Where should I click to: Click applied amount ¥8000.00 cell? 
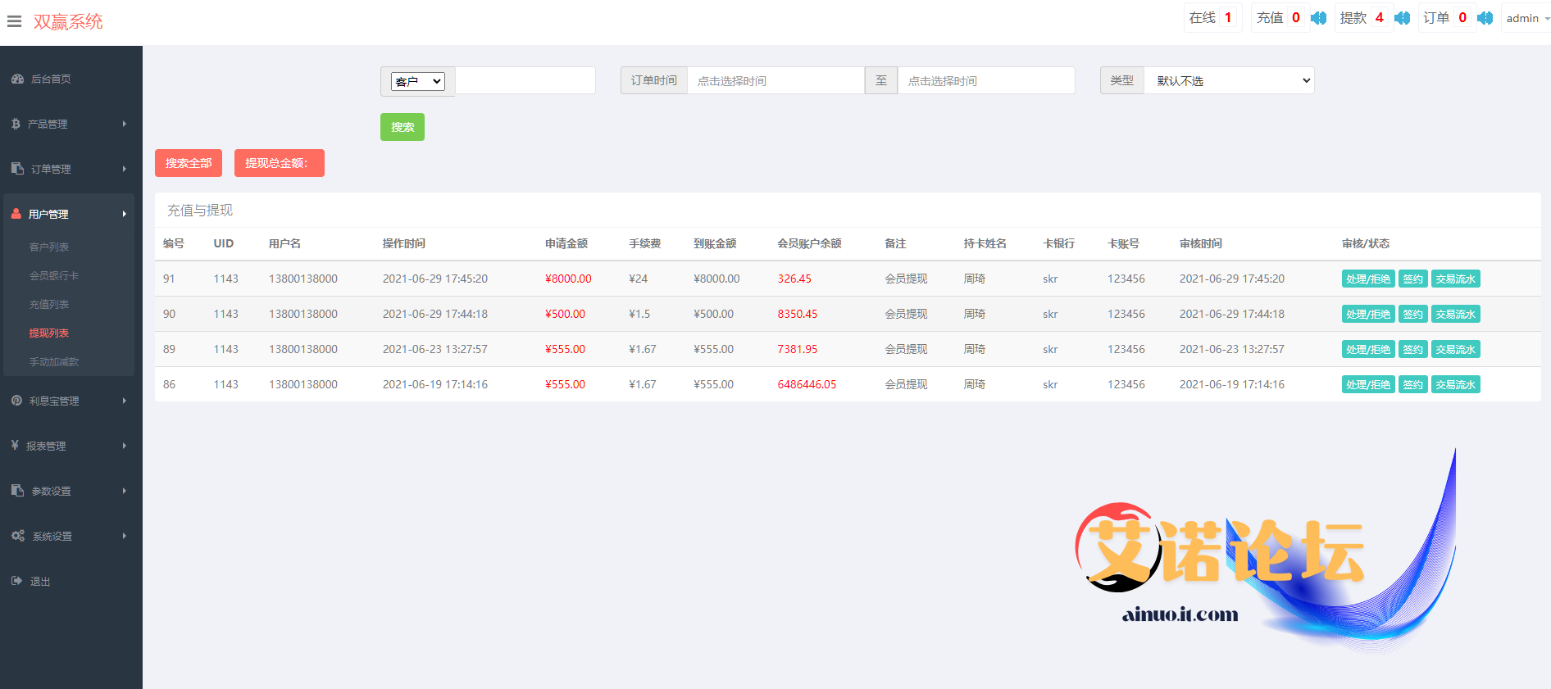[x=568, y=279]
